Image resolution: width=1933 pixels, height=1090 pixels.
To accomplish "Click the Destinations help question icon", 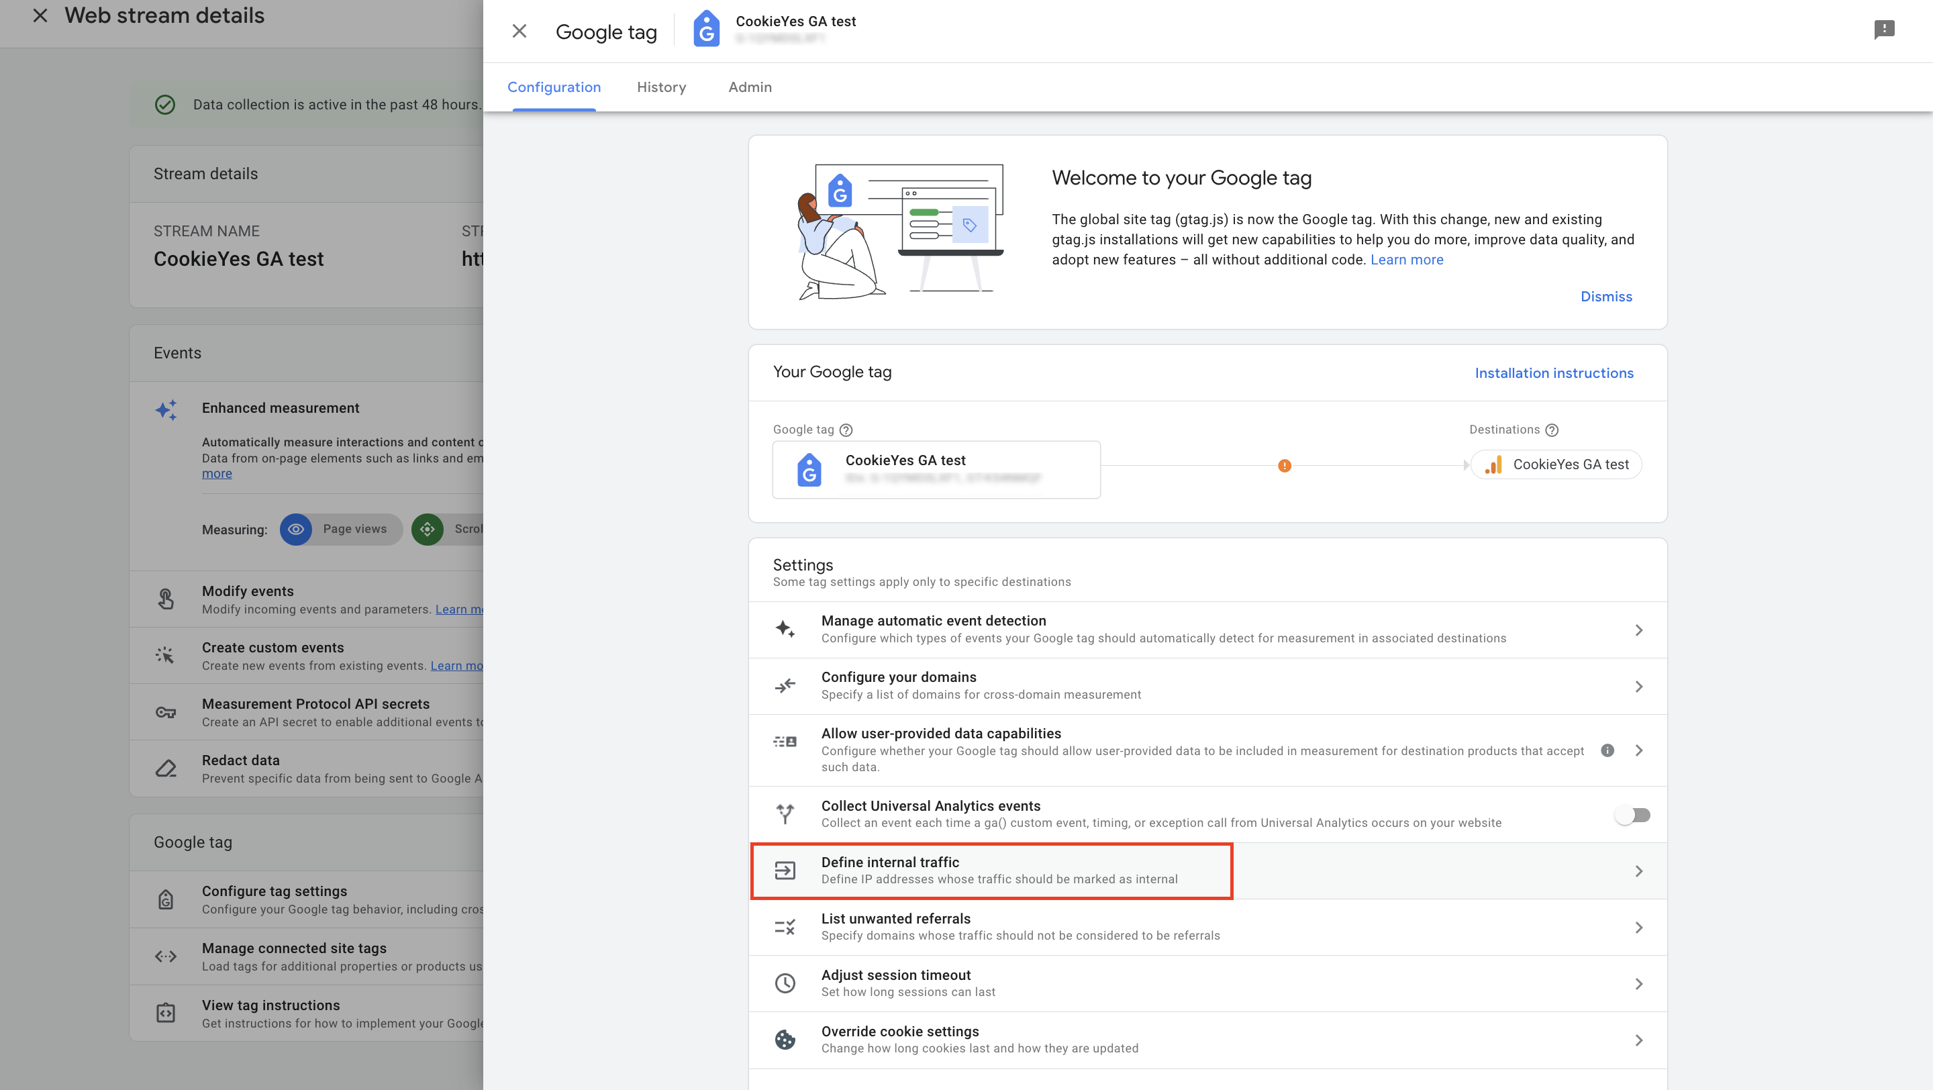I will pyautogui.click(x=1552, y=430).
